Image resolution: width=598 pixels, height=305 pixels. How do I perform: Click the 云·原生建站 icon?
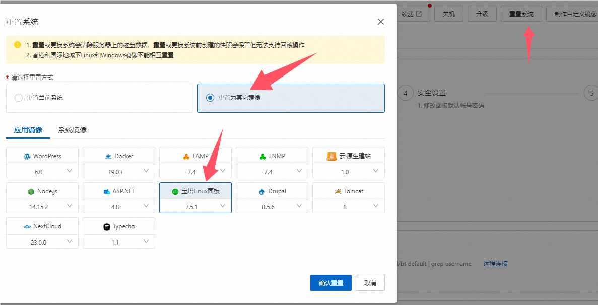pyautogui.click(x=332, y=156)
